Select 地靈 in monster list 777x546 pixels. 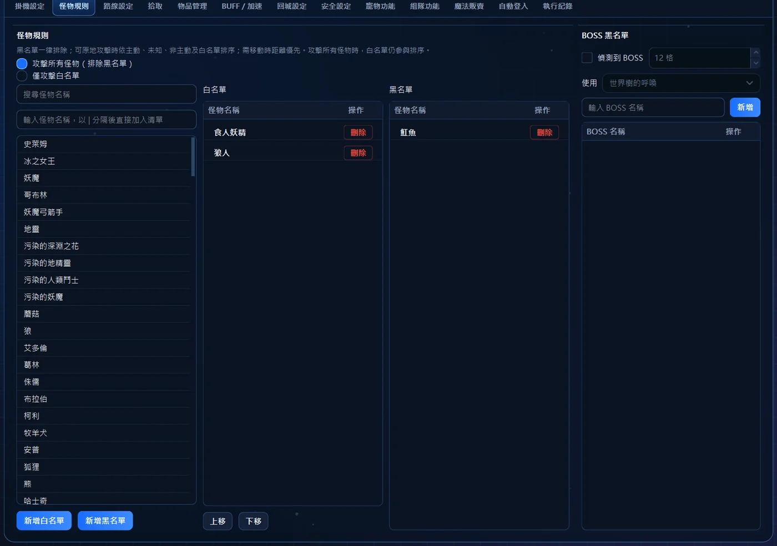coord(104,229)
